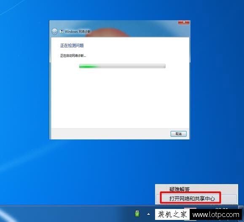The width and height of the screenshot is (244, 222).
Task: Click the green diagnostics progress bar
Action: (x=122, y=66)
